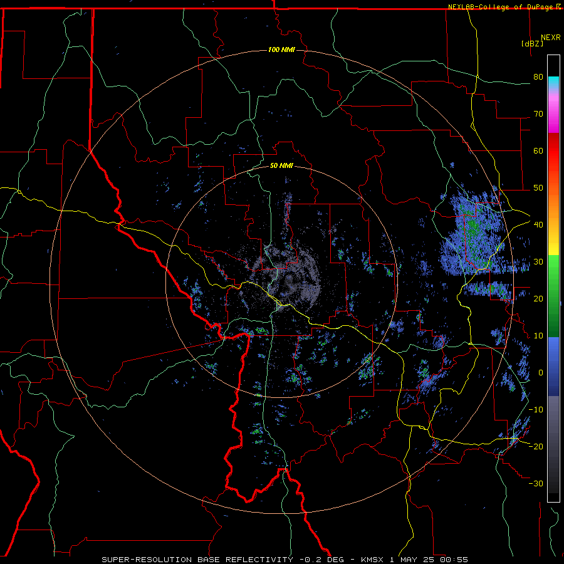564x564 pixels.
Task: Click the 50 dBZ scale value
Action: pos(538,188)
